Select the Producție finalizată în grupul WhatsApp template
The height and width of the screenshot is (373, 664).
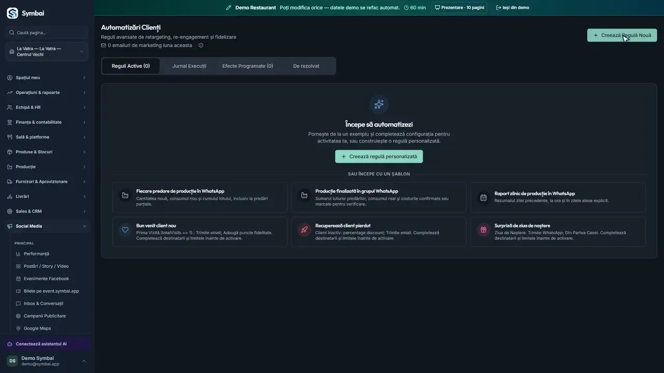coord(379,197)
